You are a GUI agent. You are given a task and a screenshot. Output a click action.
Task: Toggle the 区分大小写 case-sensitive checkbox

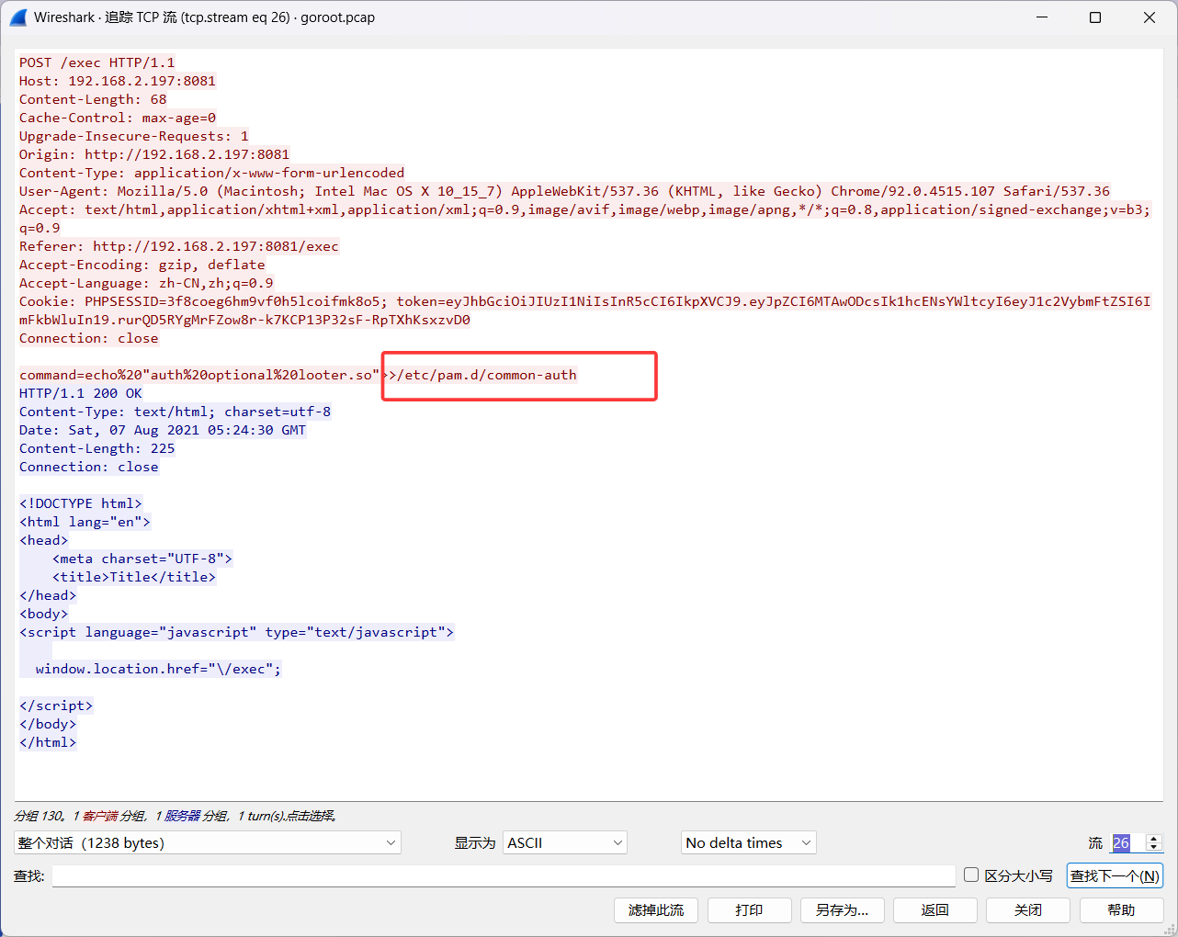tap(971, 875)
